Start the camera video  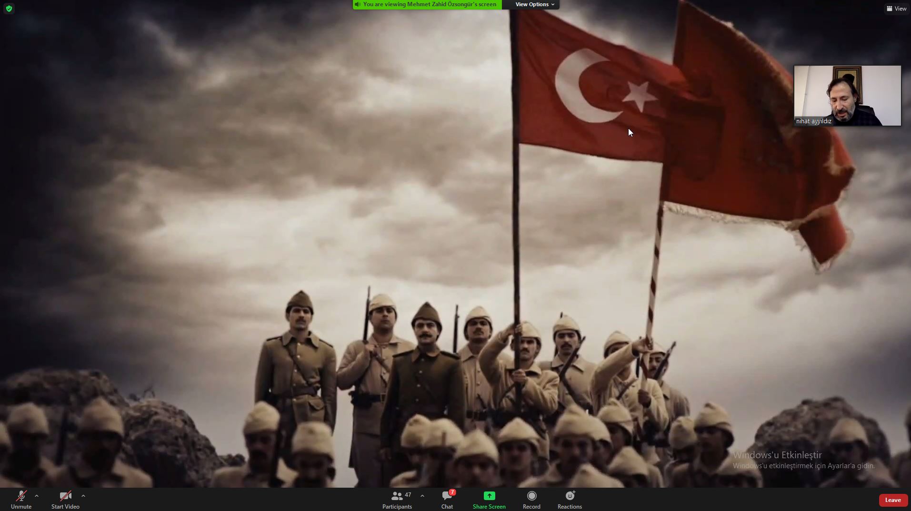65,500
